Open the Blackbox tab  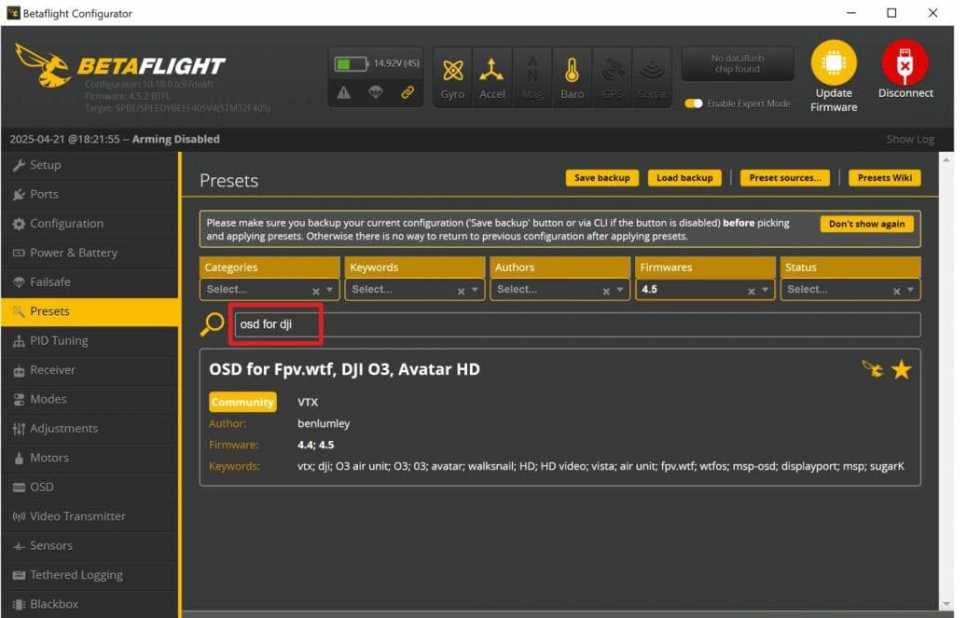pyautogui.click(x=90, y=604)
